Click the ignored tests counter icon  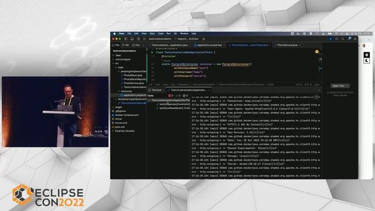(185, 96)
